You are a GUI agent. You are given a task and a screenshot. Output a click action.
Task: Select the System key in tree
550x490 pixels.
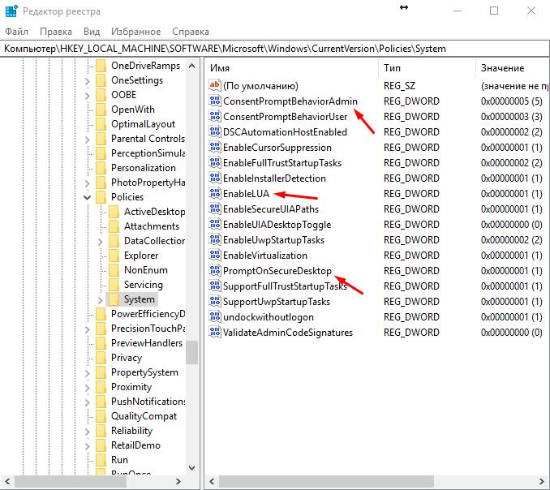pos(140,299)
